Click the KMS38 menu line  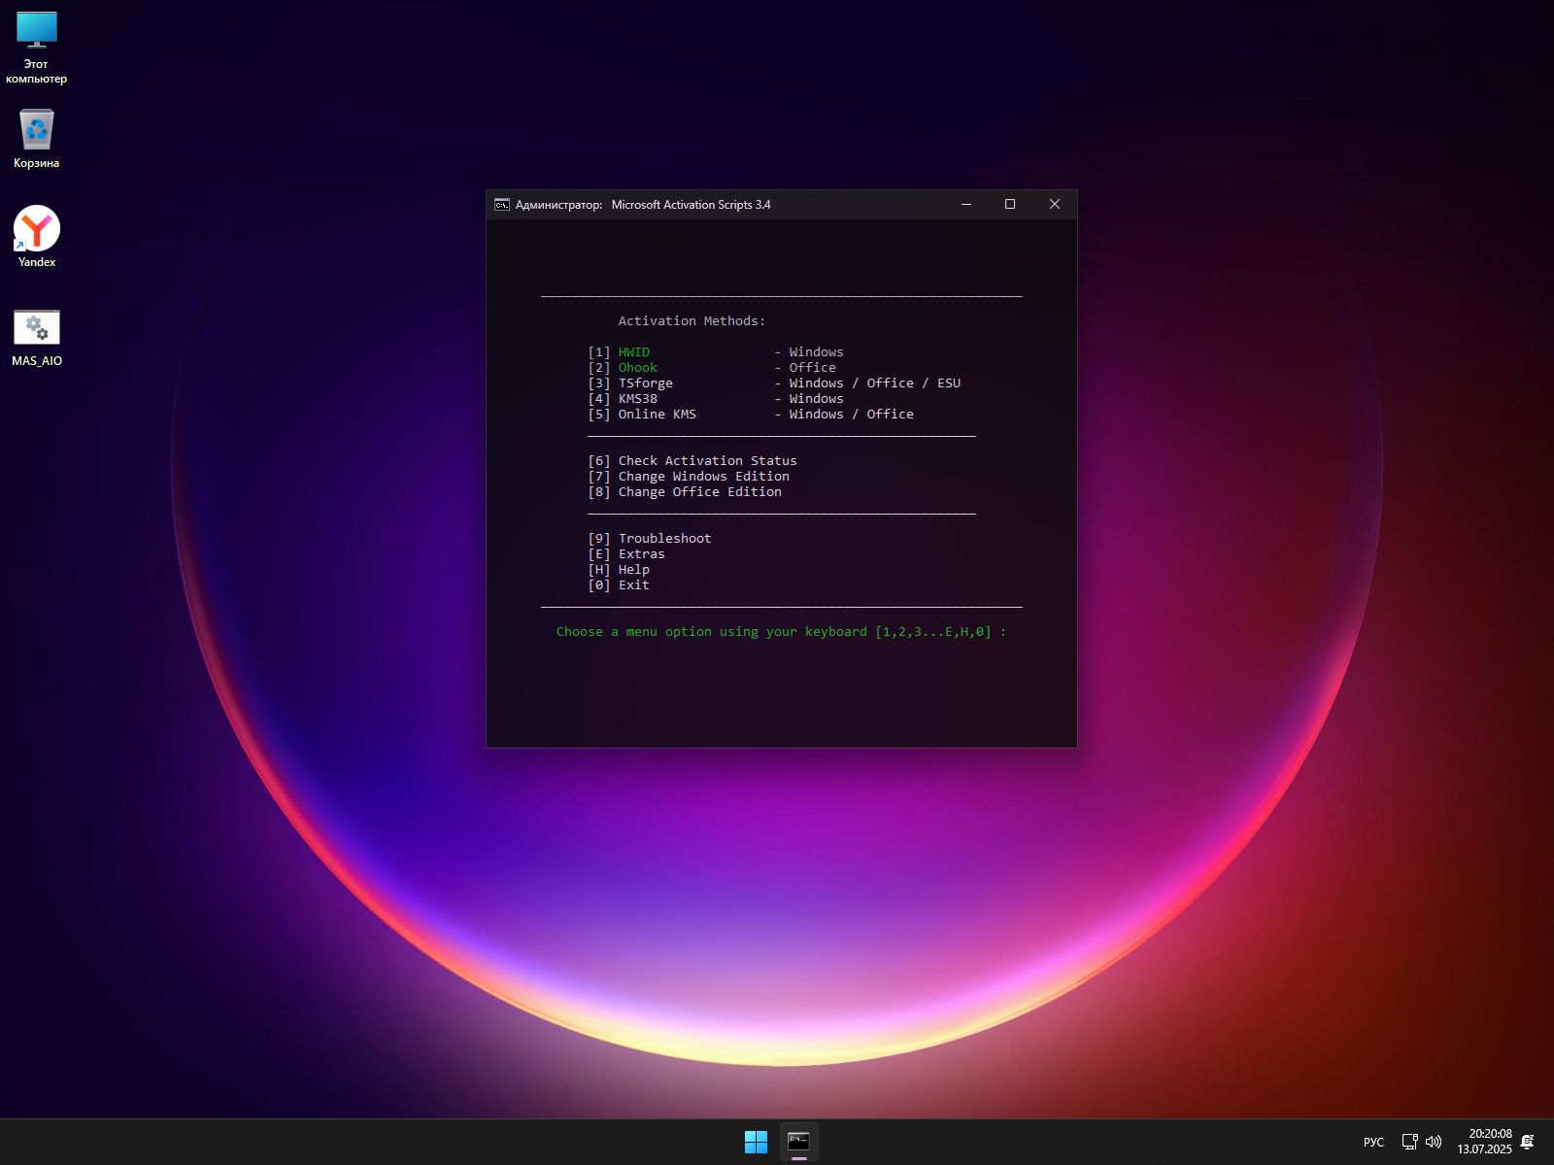(716, 399)
